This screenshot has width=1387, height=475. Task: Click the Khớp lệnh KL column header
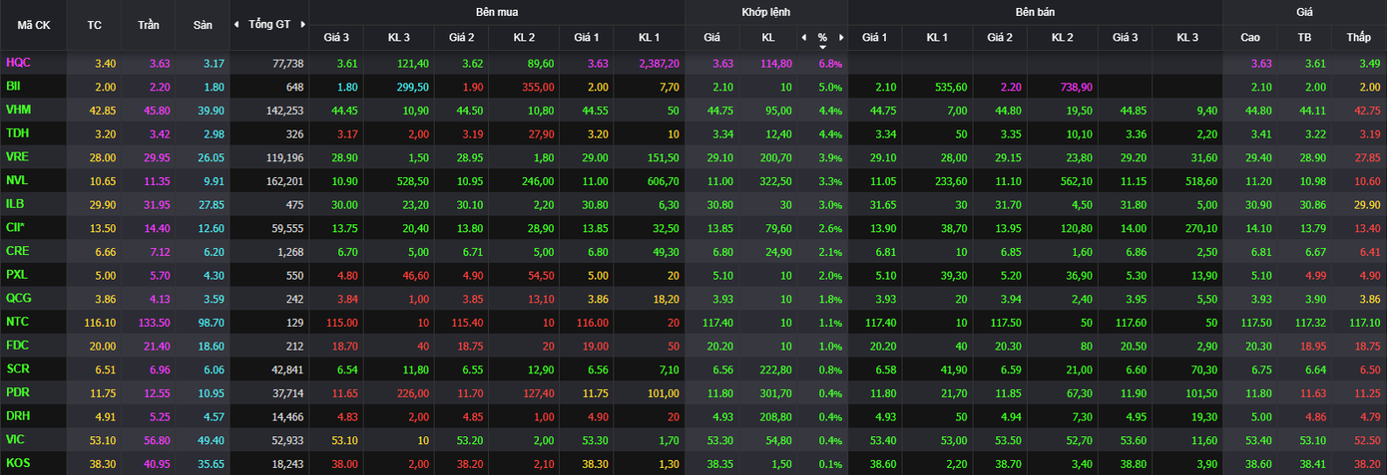pos(767,38)
